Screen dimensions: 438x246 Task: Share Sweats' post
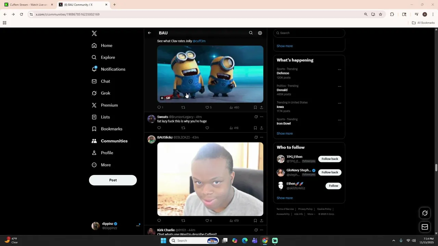point(261,128)
